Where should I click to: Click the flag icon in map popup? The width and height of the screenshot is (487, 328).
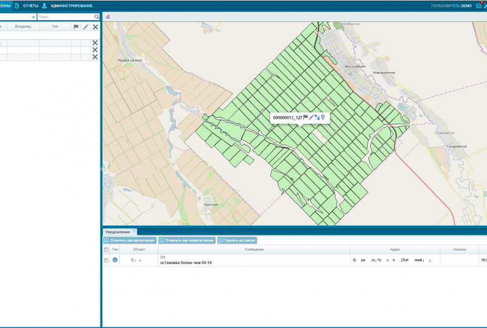pyautogui.click(x=306, y=117)
